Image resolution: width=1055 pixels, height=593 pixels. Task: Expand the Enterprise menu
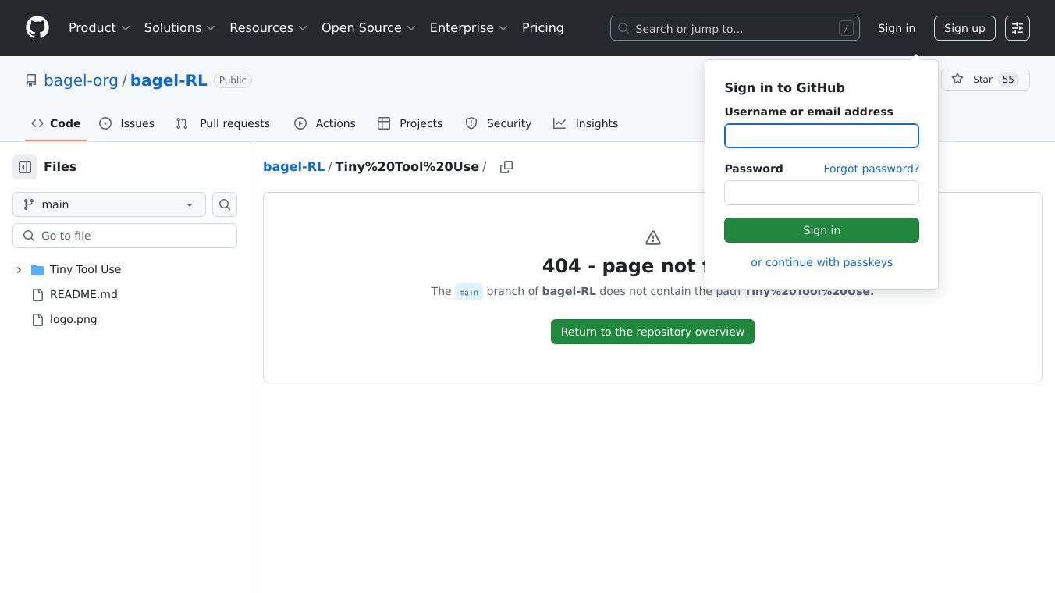click(468, 28)
